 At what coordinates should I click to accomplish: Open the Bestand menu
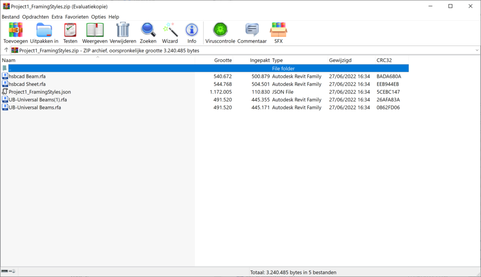(x=10, y=17)
